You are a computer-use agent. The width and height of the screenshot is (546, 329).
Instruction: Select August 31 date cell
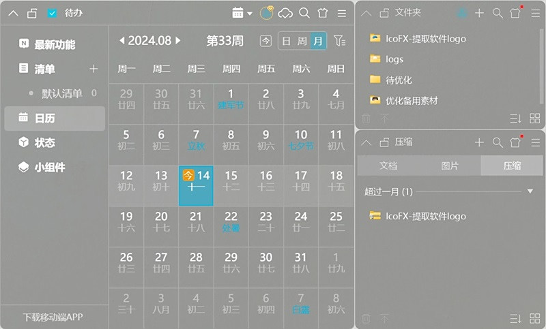click(x=301, y=267)
